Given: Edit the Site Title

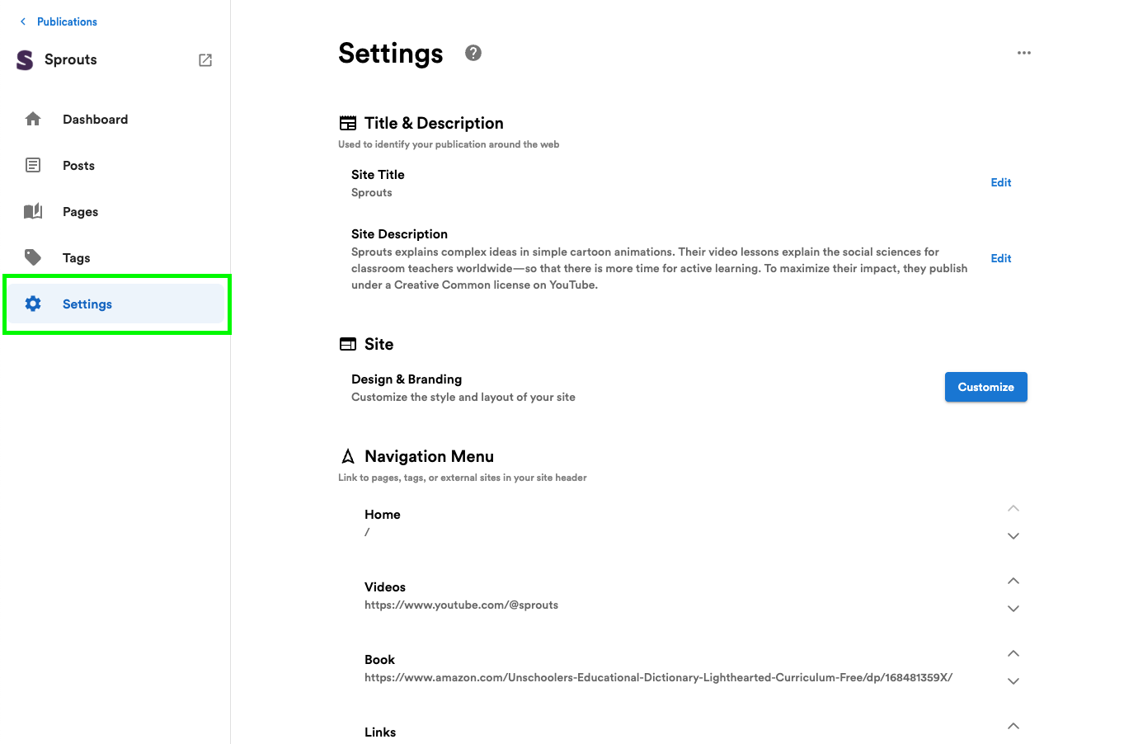Looking at the screenshot, I should [x=1001, y=182].
